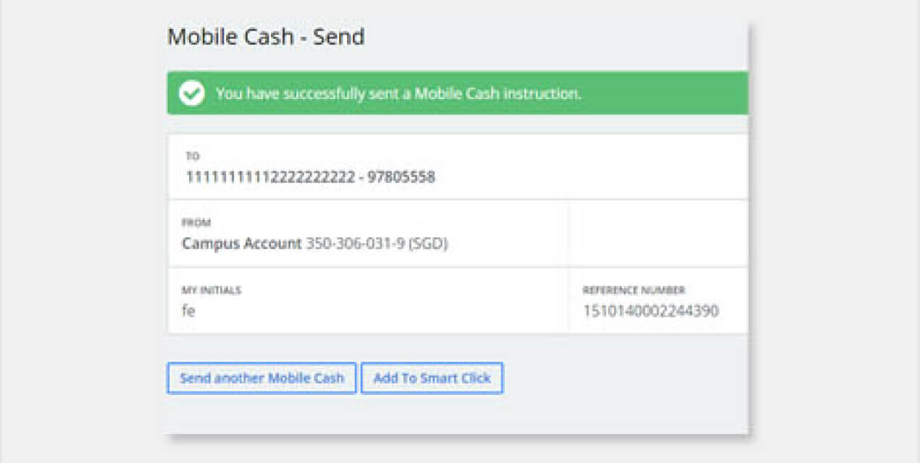Click the TO field label
The height and width of the screenshot is (463, 920).
click(x=193, y=156)
